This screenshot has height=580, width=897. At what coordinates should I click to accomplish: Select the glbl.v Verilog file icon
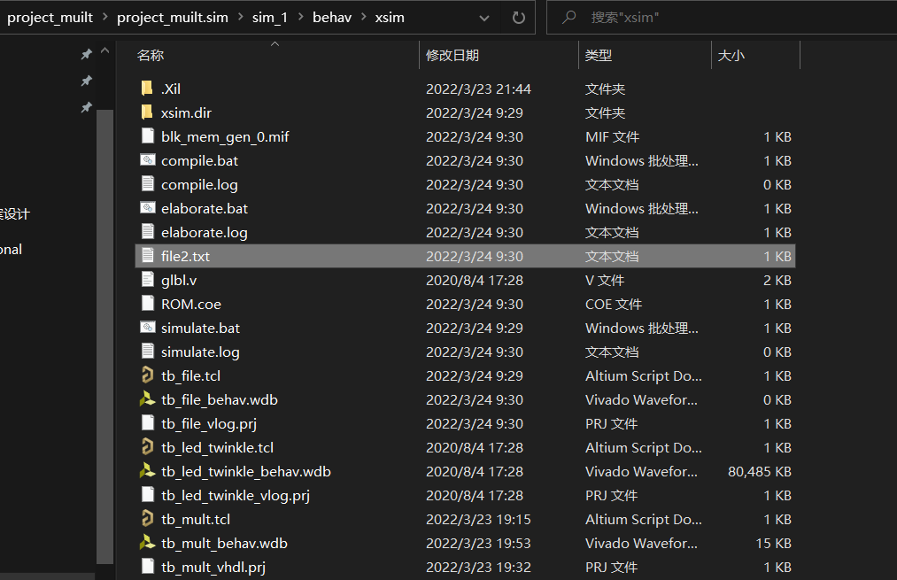click(x=147, y=280)
